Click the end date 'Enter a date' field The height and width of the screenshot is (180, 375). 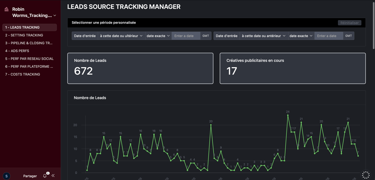pos(328,36)
